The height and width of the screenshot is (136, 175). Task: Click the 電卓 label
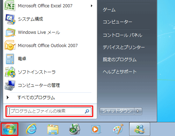22,59
